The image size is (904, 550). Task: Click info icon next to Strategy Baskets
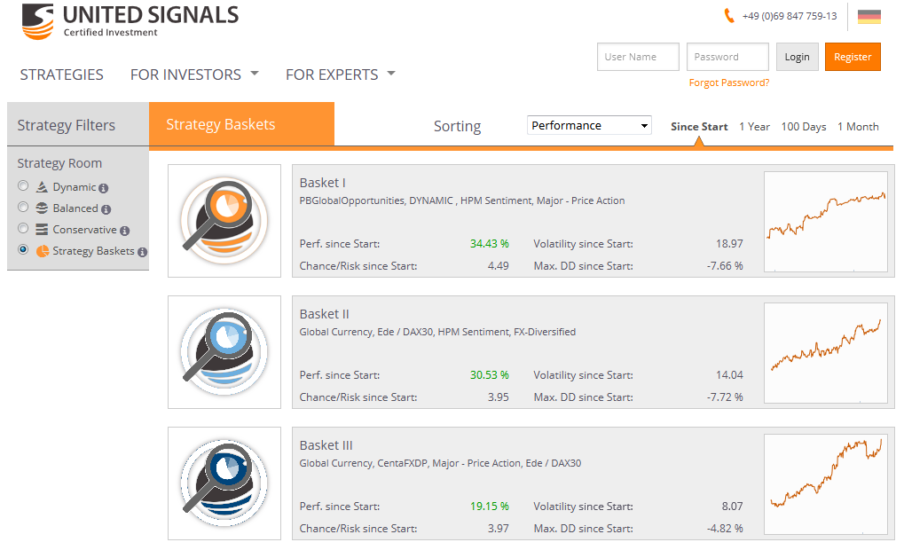143,252
